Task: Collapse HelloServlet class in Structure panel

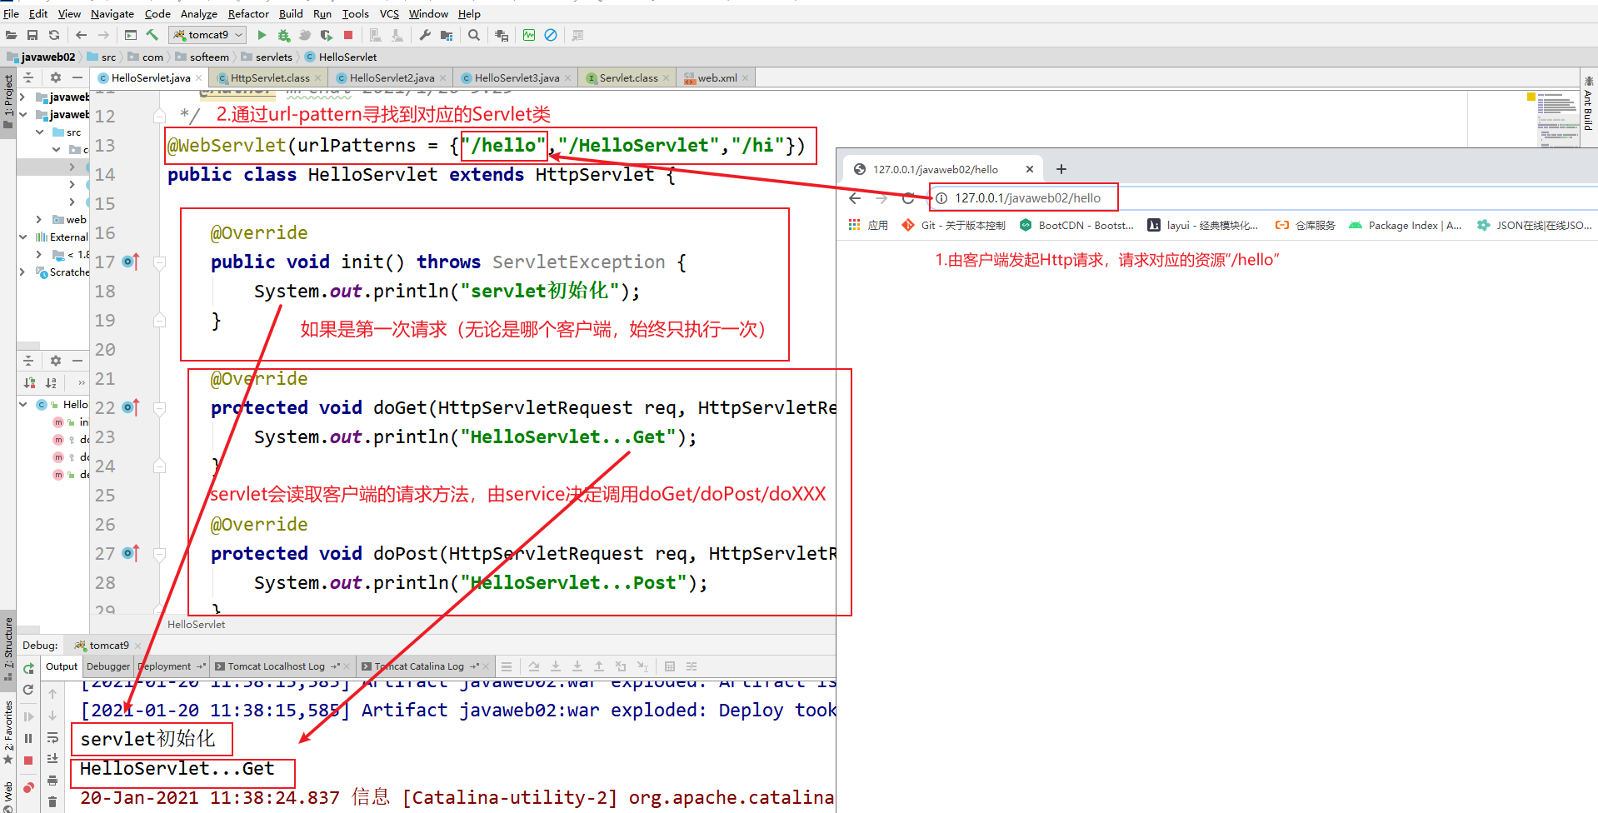Action: coord(22,404)
